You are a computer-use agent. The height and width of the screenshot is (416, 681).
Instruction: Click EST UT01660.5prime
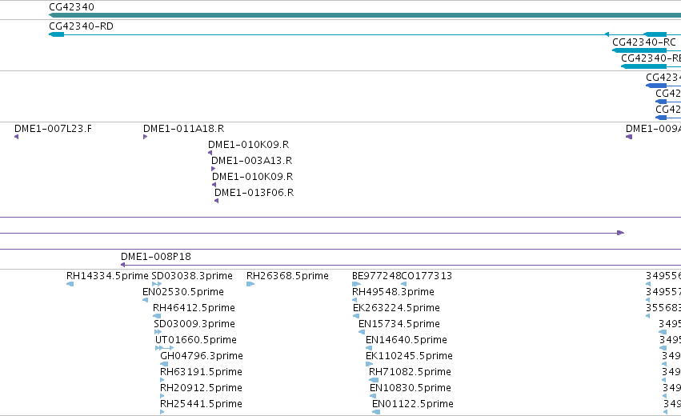click(196, 340)
